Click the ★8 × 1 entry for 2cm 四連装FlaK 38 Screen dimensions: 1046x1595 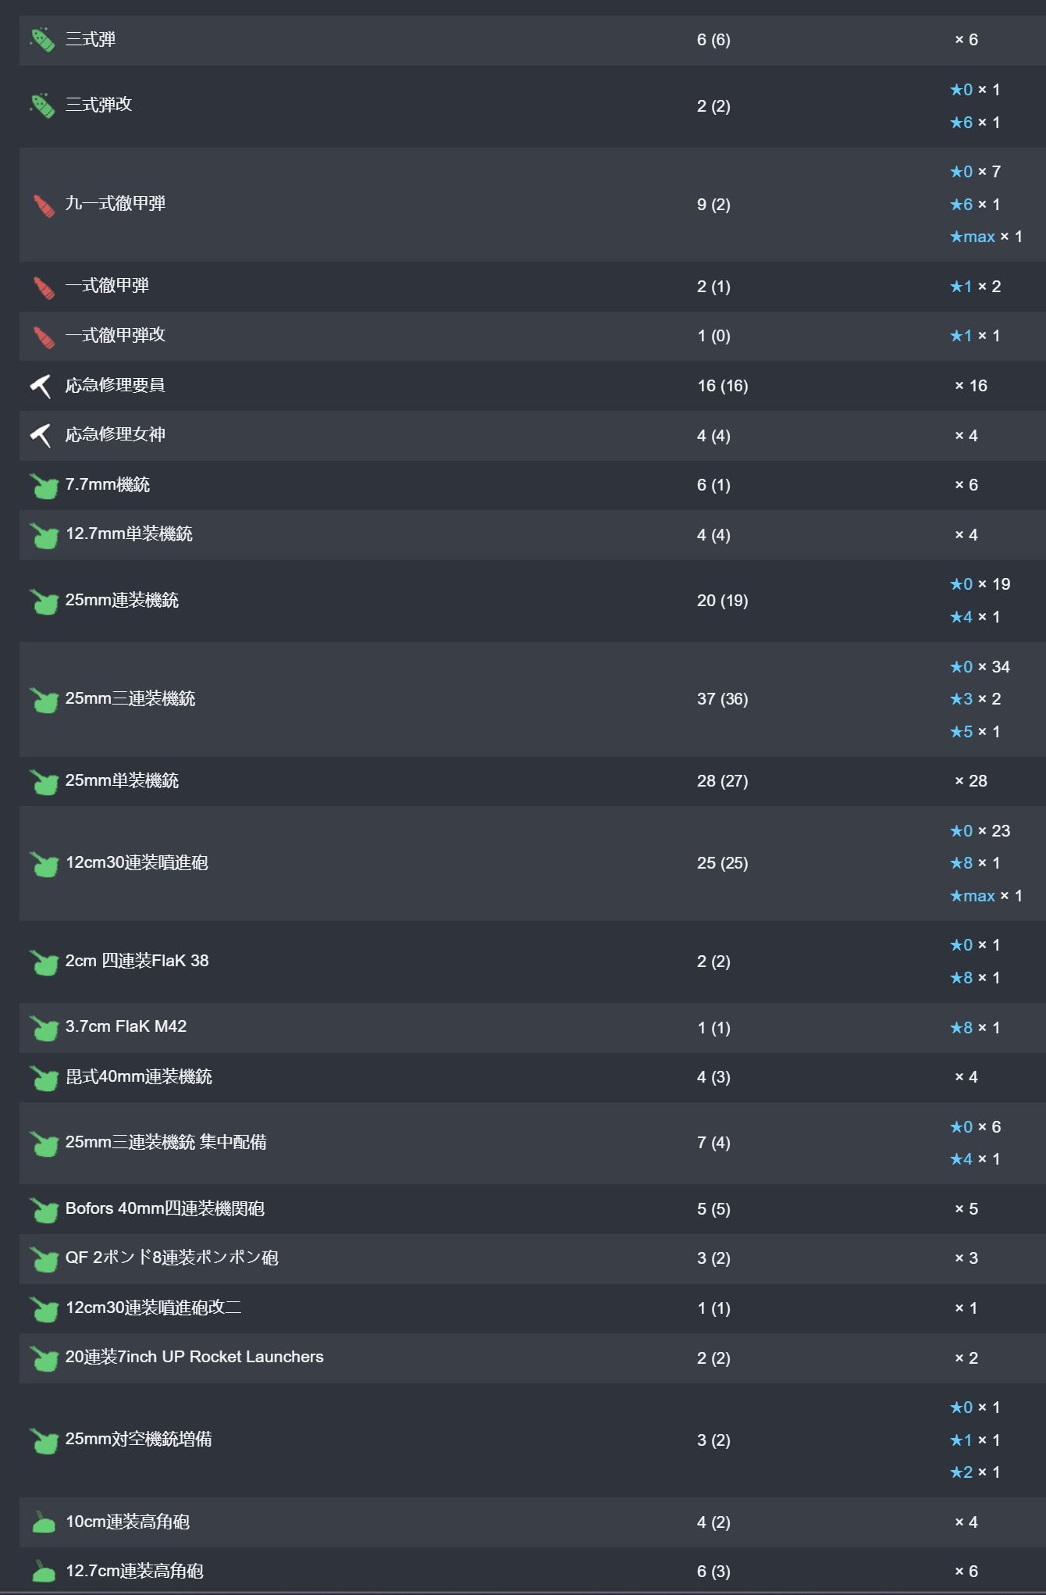point(974,978)
